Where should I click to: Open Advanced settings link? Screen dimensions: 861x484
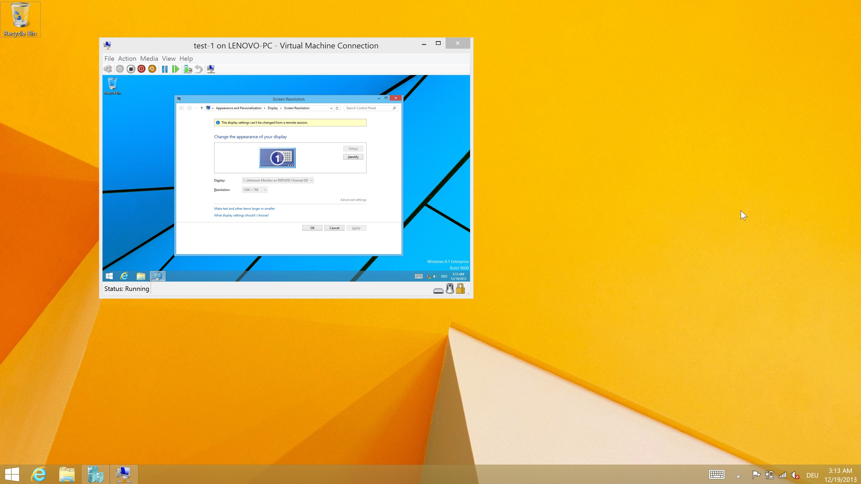[353, 200]
